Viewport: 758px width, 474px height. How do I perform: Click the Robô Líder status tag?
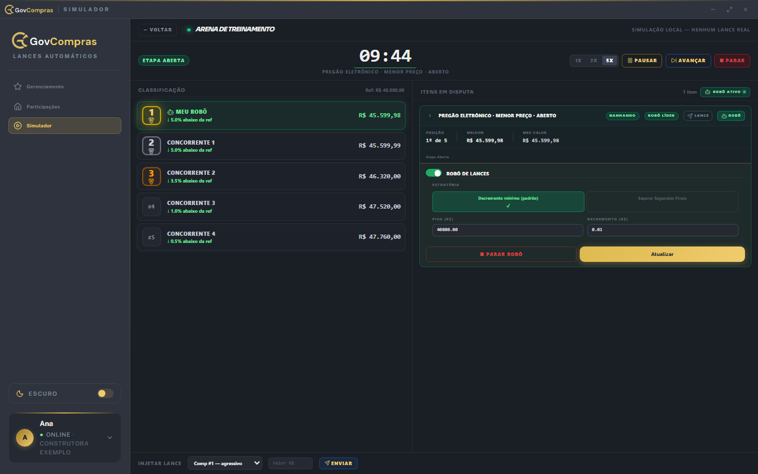pos(661,116)
